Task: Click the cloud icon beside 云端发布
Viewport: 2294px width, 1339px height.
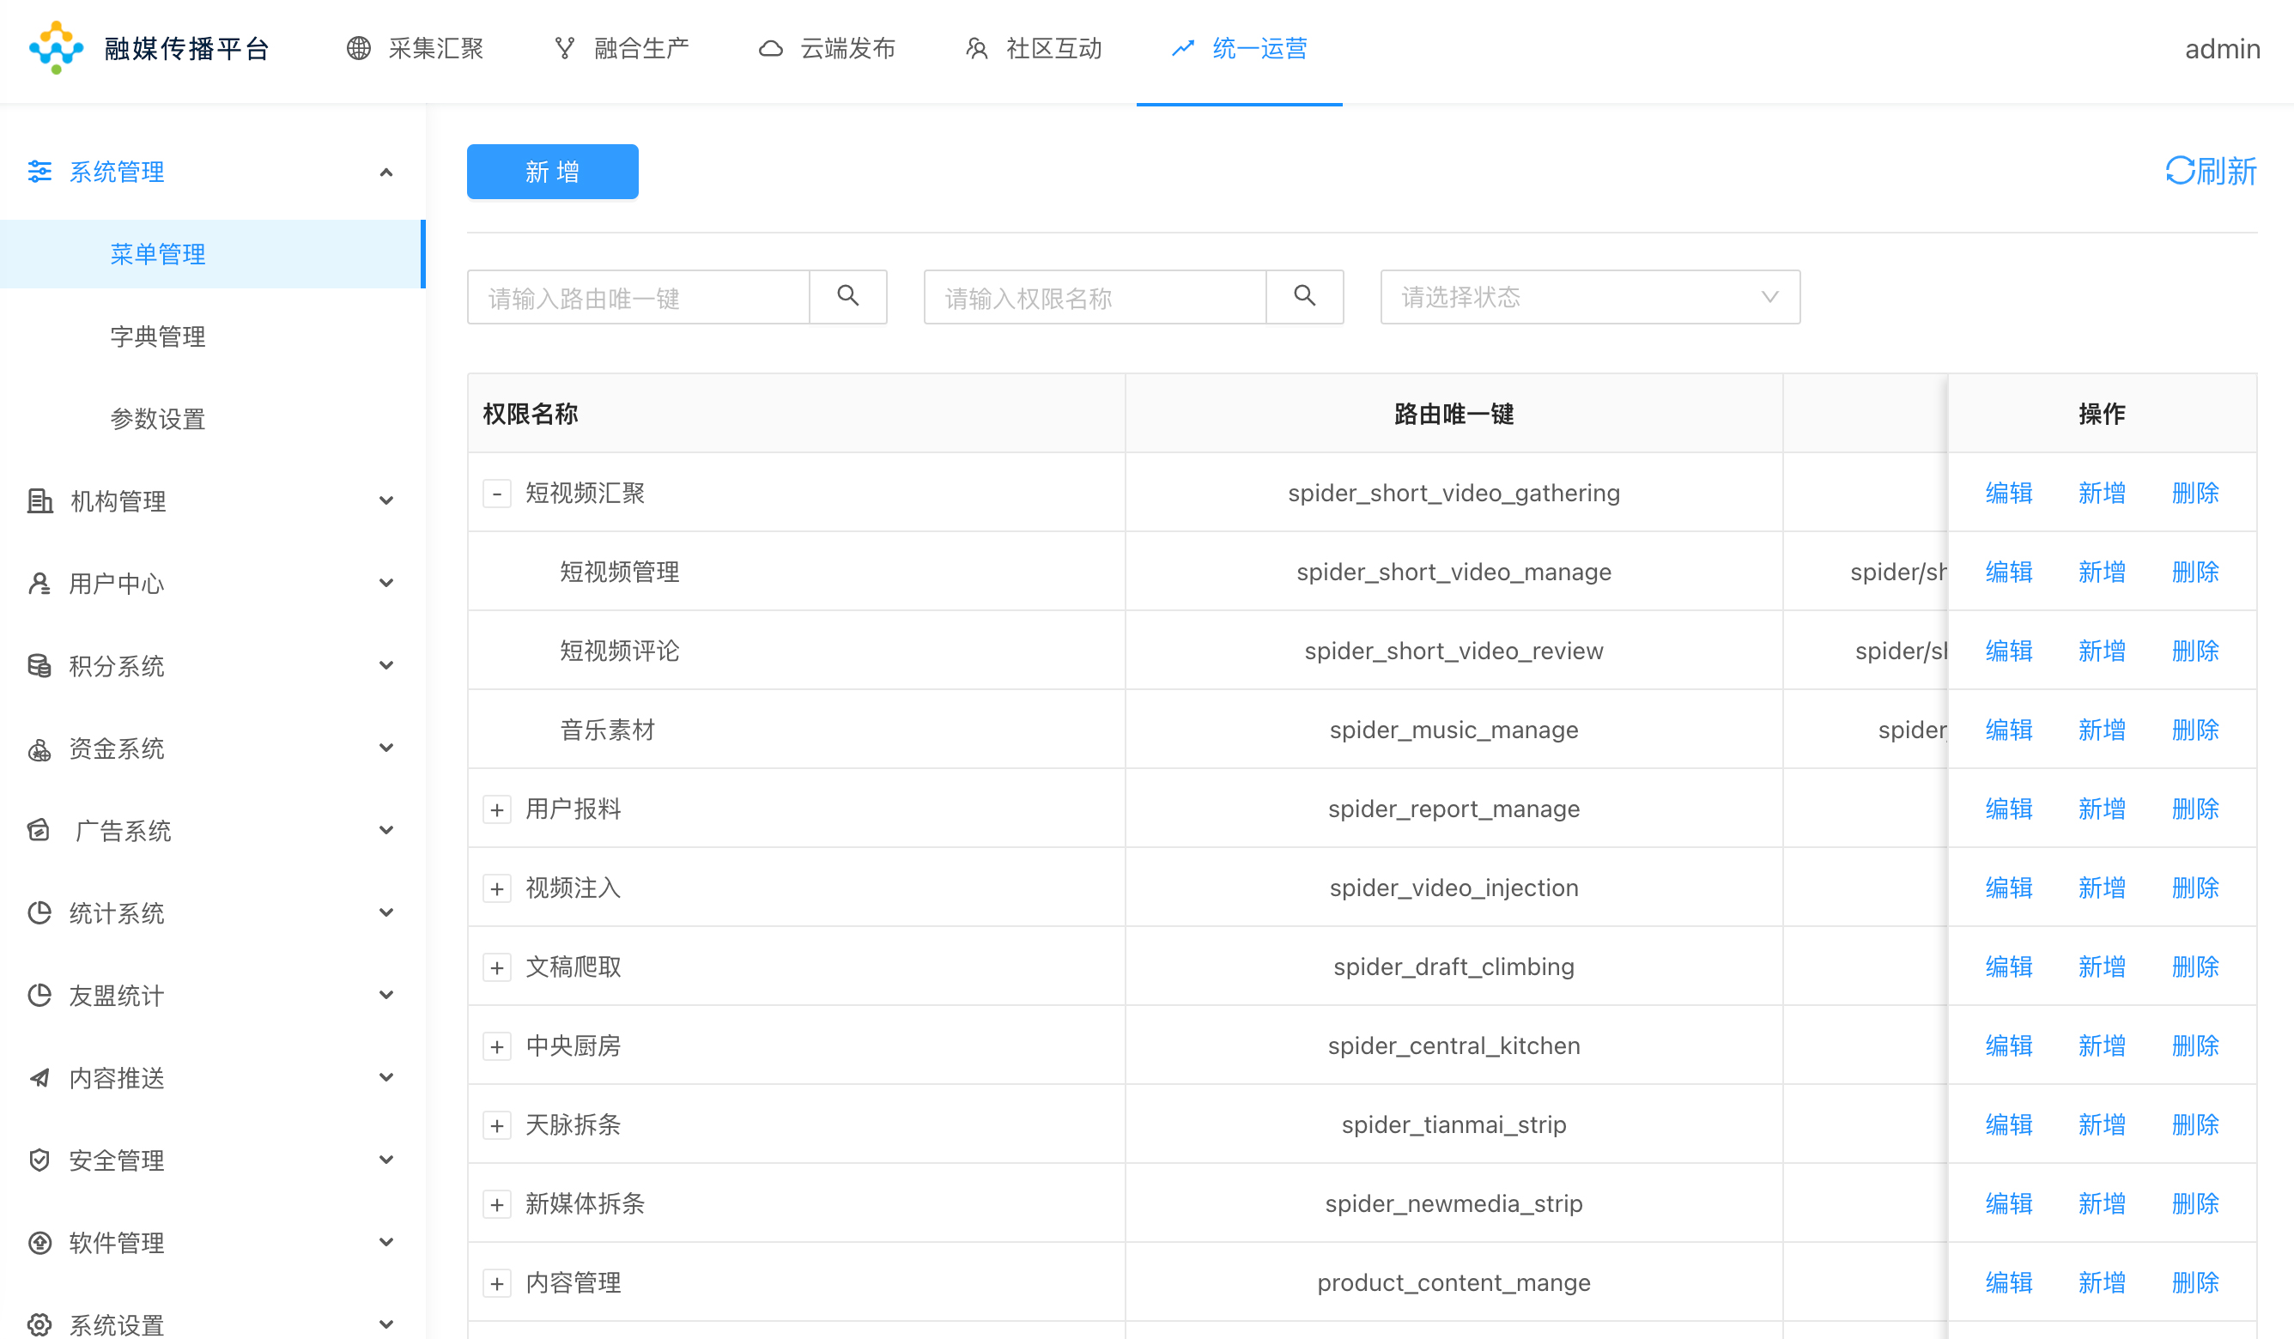Action: pos(771,48)
